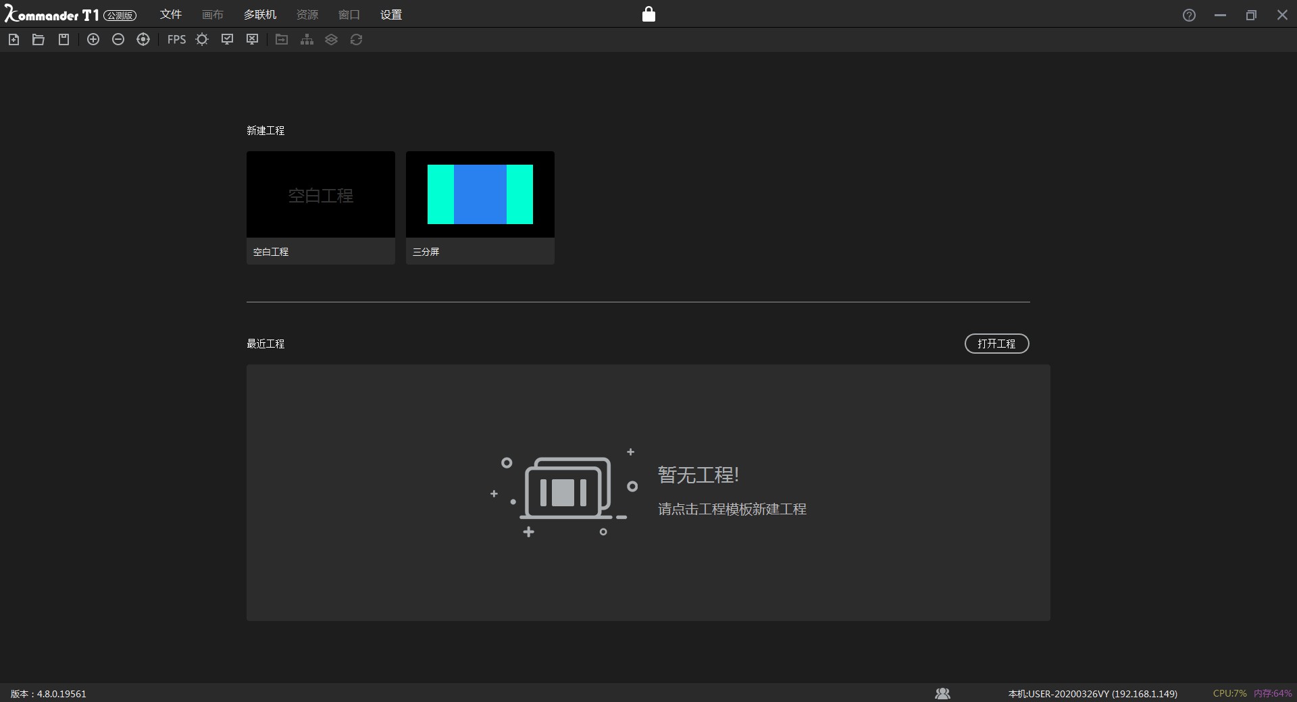Open the 文件 menu
Screen dimensions: 1297x702
171,15
